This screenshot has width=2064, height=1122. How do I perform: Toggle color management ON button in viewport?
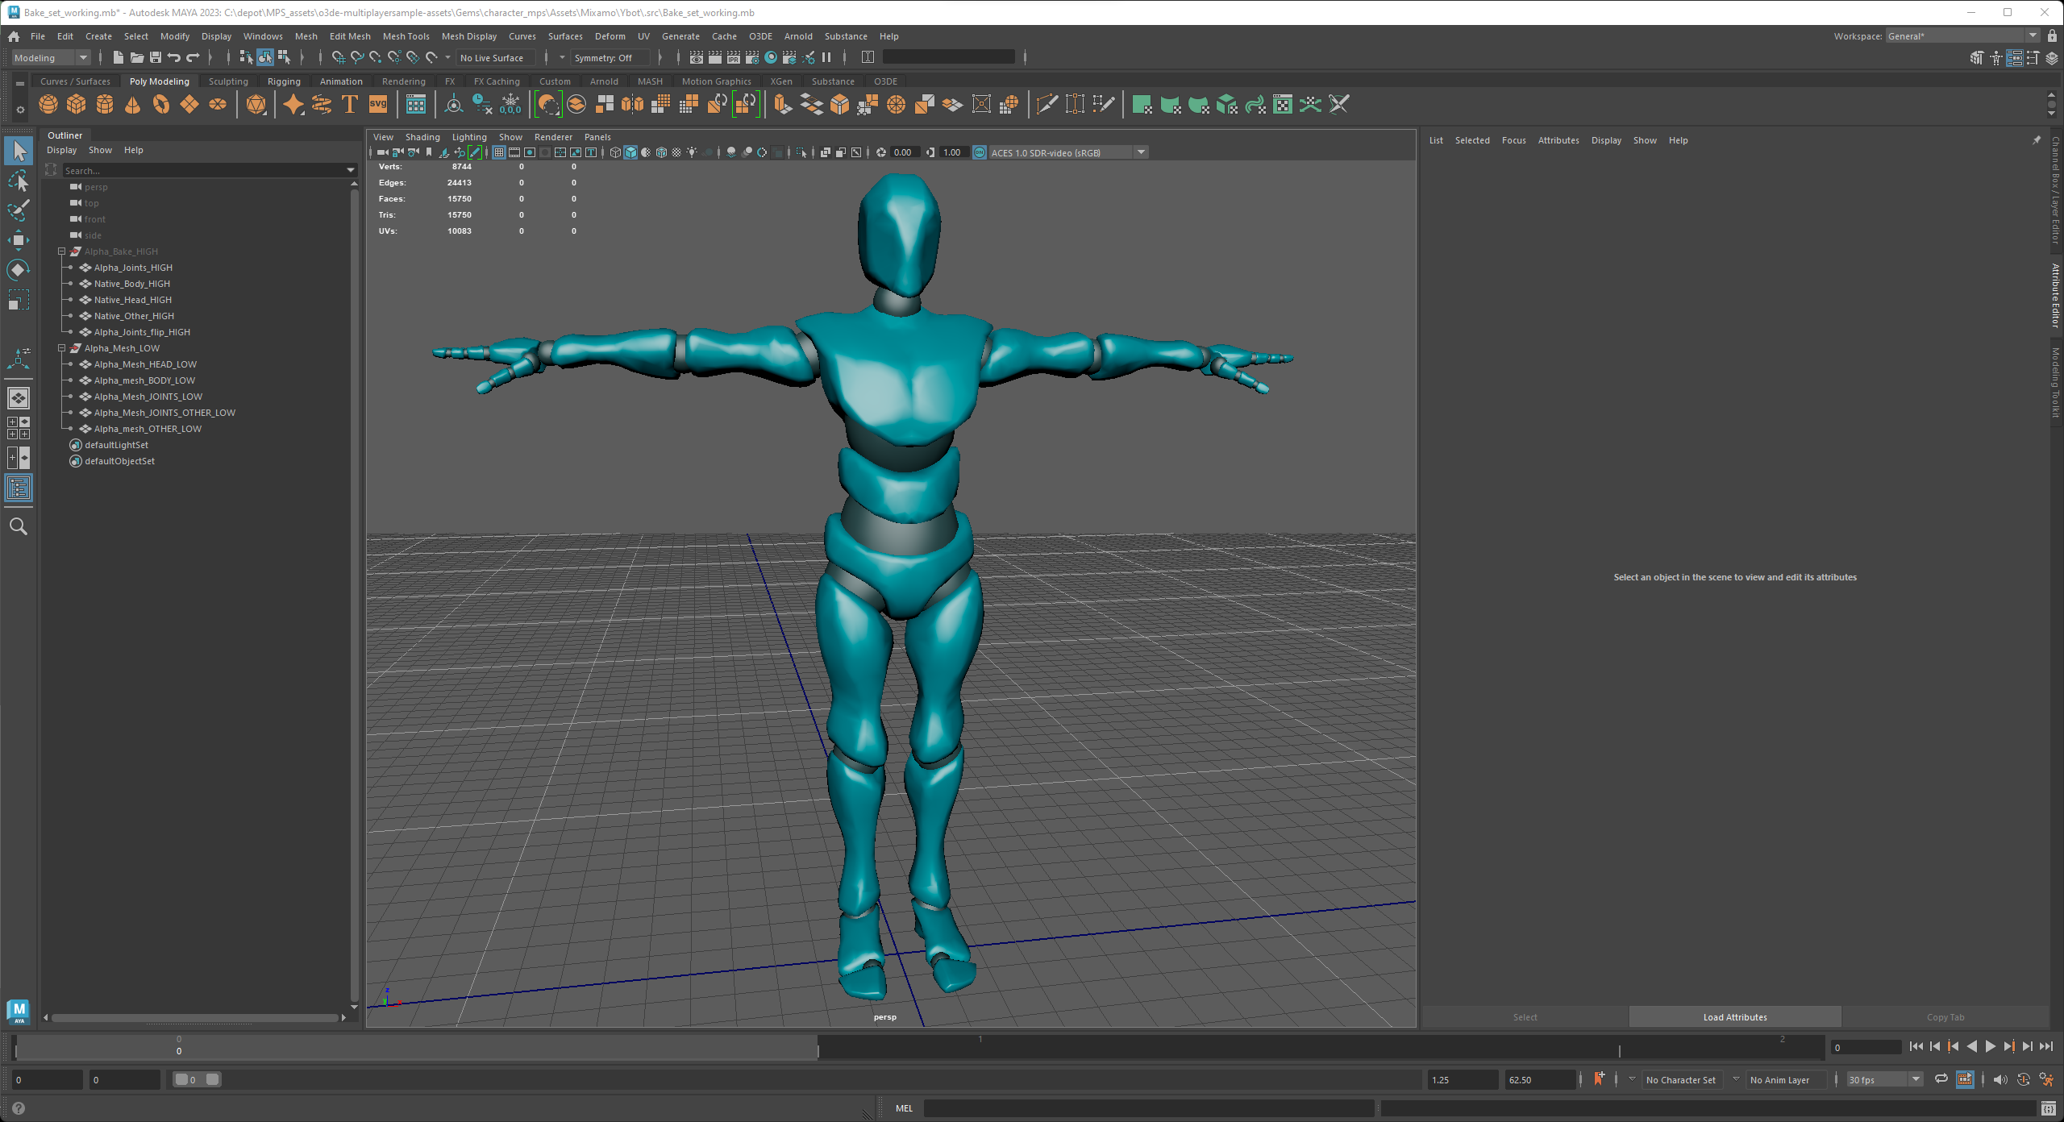pos(980,152)
